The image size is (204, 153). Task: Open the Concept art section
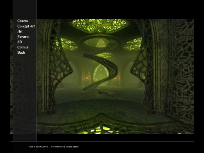(x=26, y=26)
